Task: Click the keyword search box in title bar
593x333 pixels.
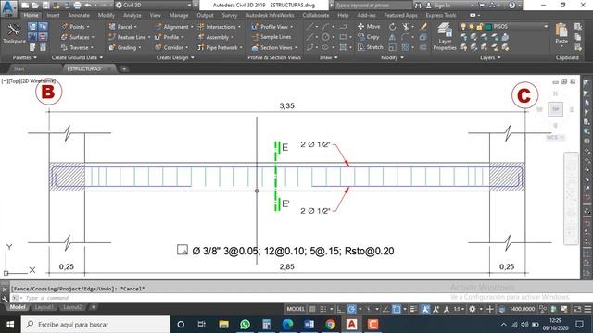Action: tap(372, 6)
